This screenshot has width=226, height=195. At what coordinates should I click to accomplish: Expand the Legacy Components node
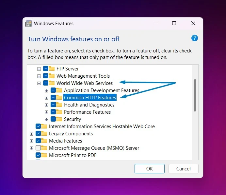click(31, 134)
